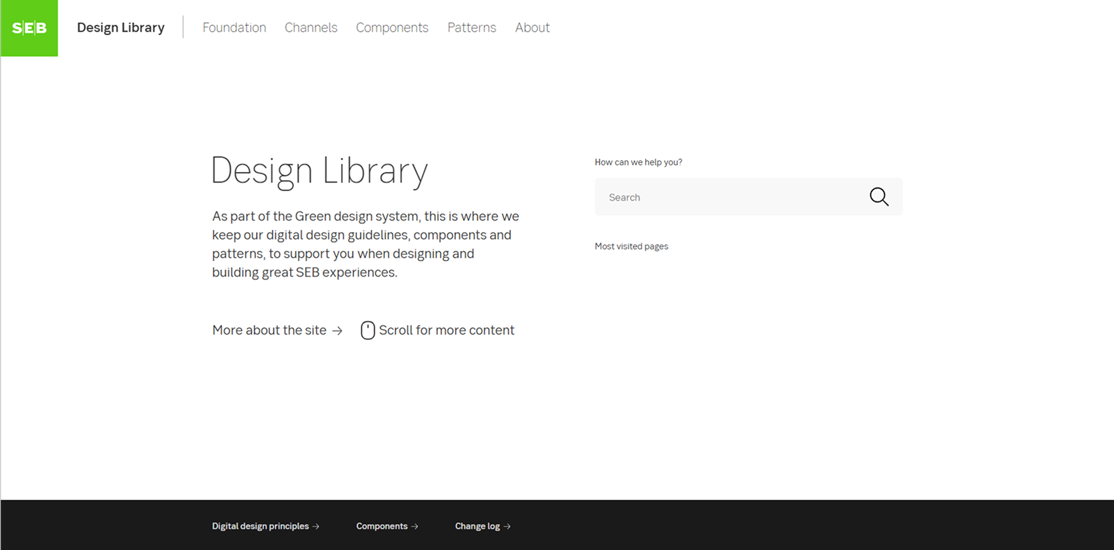Click the green SEB logo
The height and width of the screenshot is (550, 1114).
click(x=29, y=28)
